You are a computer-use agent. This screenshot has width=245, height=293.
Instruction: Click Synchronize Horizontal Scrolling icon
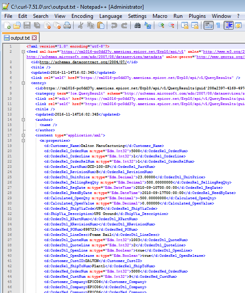point(195,25)
